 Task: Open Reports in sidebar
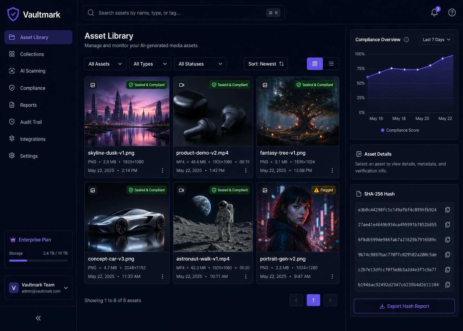click(38, 105)
